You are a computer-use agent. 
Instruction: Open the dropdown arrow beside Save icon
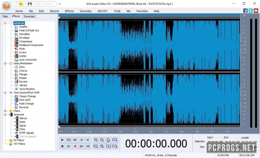34,4
